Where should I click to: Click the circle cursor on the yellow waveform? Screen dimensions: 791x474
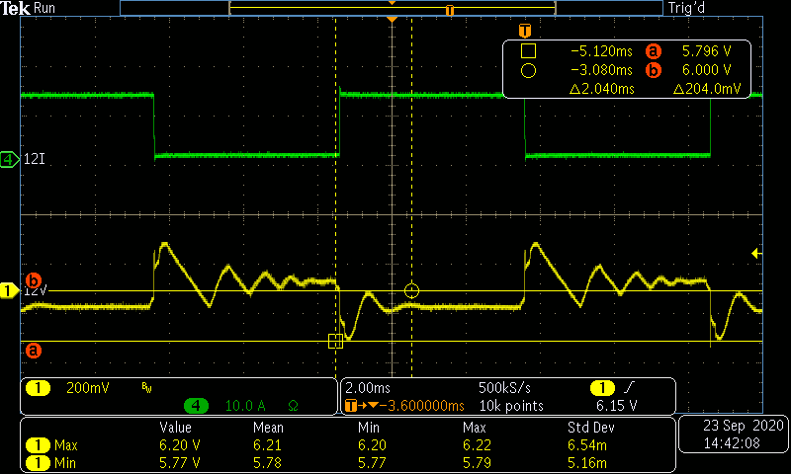pyautogui.click(x=412, y=290)
